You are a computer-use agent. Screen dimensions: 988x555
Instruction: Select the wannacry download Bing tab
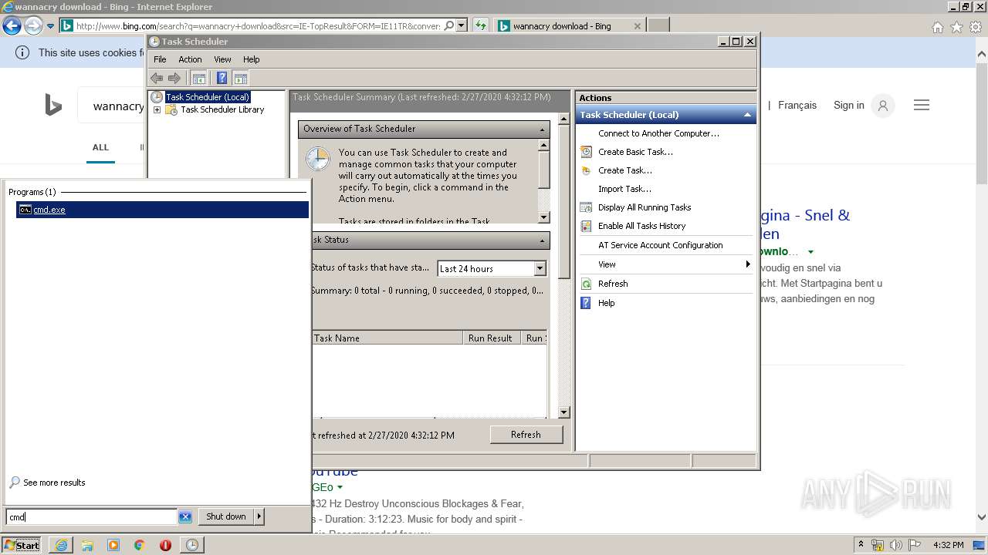tap(570, 25)
